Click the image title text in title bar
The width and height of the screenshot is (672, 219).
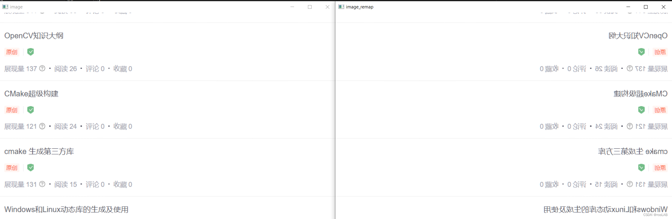pyautogui.click(x=16, y=7)
